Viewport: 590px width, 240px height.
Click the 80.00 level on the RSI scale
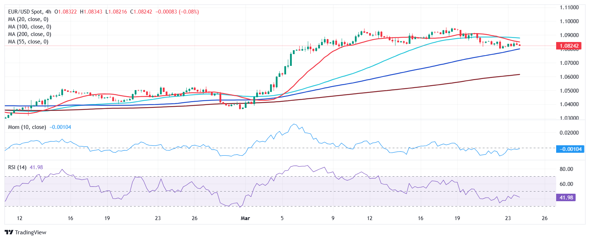click(566, 169)
